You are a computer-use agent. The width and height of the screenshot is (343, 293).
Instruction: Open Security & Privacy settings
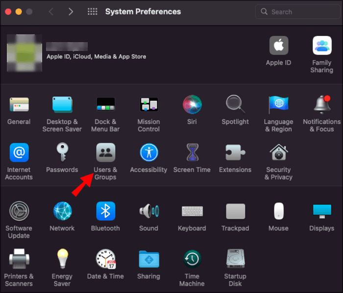point(278,153)
